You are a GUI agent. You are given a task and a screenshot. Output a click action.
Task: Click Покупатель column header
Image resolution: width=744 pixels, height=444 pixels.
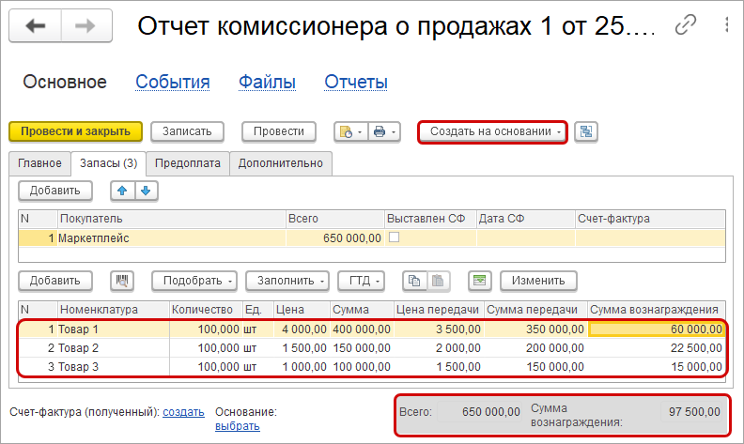click(172, 219)
